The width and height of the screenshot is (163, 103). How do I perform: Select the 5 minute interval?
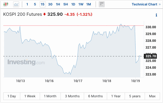click(x=35, y=4)
